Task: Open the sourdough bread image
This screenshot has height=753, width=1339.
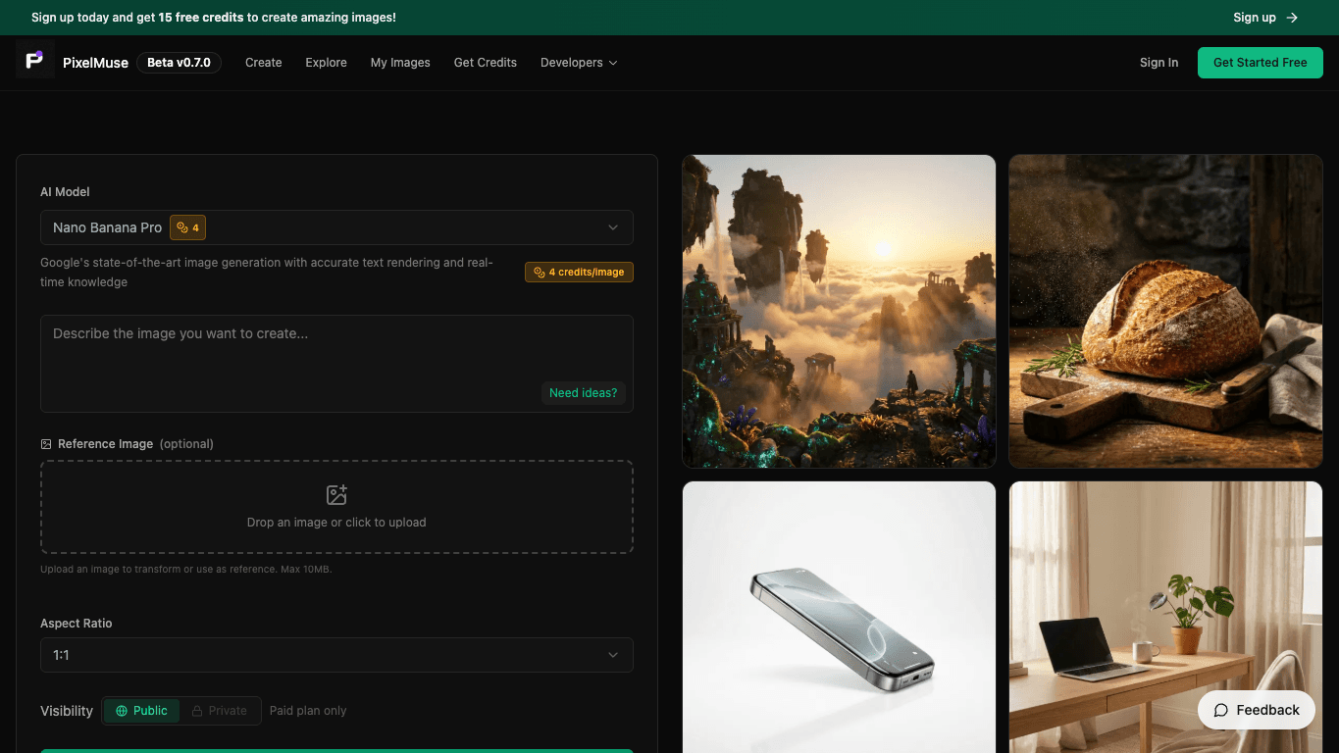Action: [x=1165, y=311]
